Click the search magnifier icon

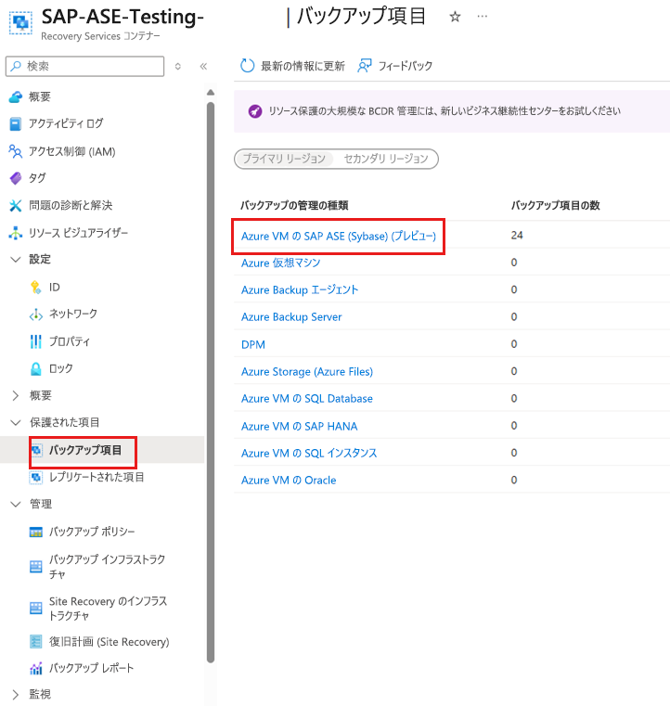(16, 66)
